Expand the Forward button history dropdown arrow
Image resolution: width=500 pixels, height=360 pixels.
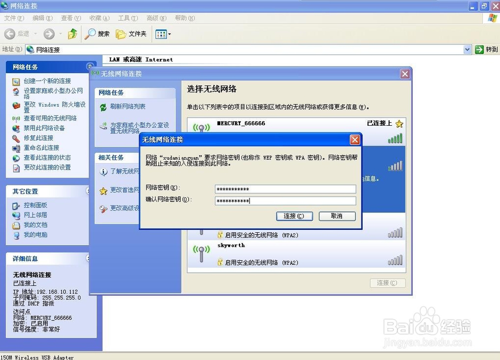(60, 34)
